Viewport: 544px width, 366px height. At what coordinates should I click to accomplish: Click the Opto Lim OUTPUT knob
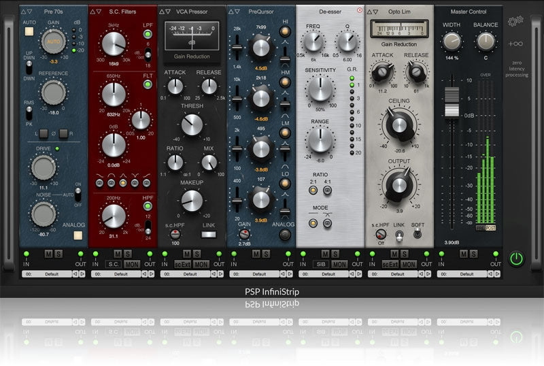tap(399, 185)
